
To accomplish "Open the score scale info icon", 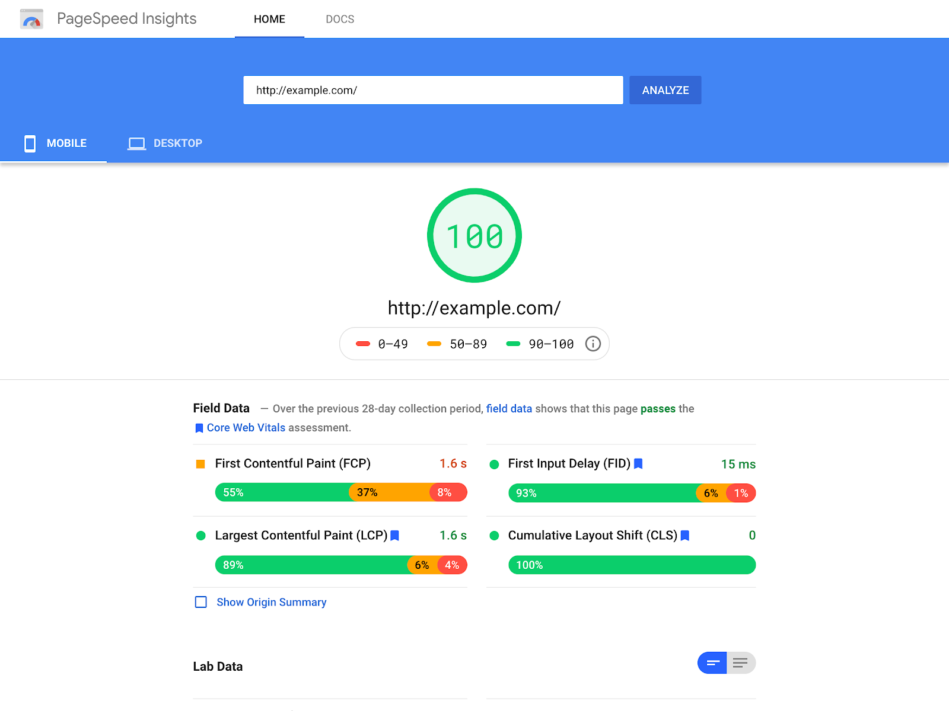I will click(593, 344).
